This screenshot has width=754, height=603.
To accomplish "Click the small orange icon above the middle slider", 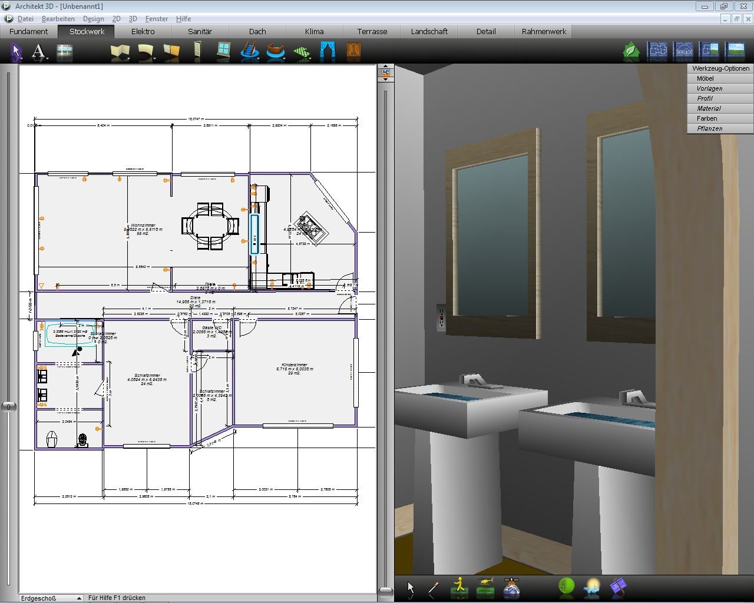I will [385, 72].
